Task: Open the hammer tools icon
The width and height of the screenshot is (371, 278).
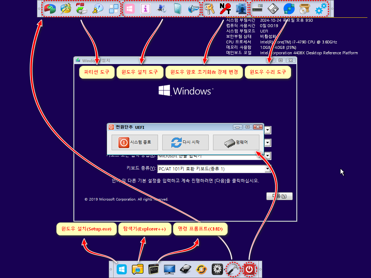Action: [x=233, y=269]
